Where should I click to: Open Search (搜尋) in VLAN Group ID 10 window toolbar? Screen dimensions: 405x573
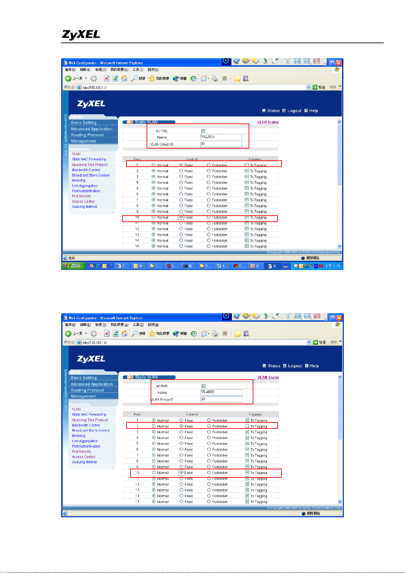tap(138, 79)
